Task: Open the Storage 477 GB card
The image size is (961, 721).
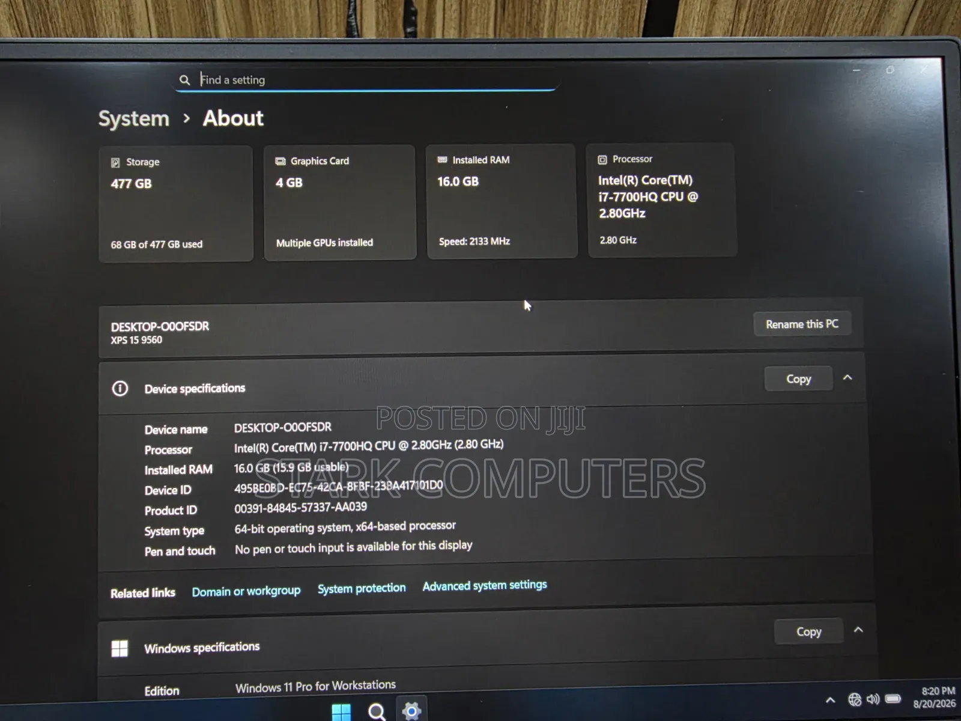Action: [x=176, y=203]
